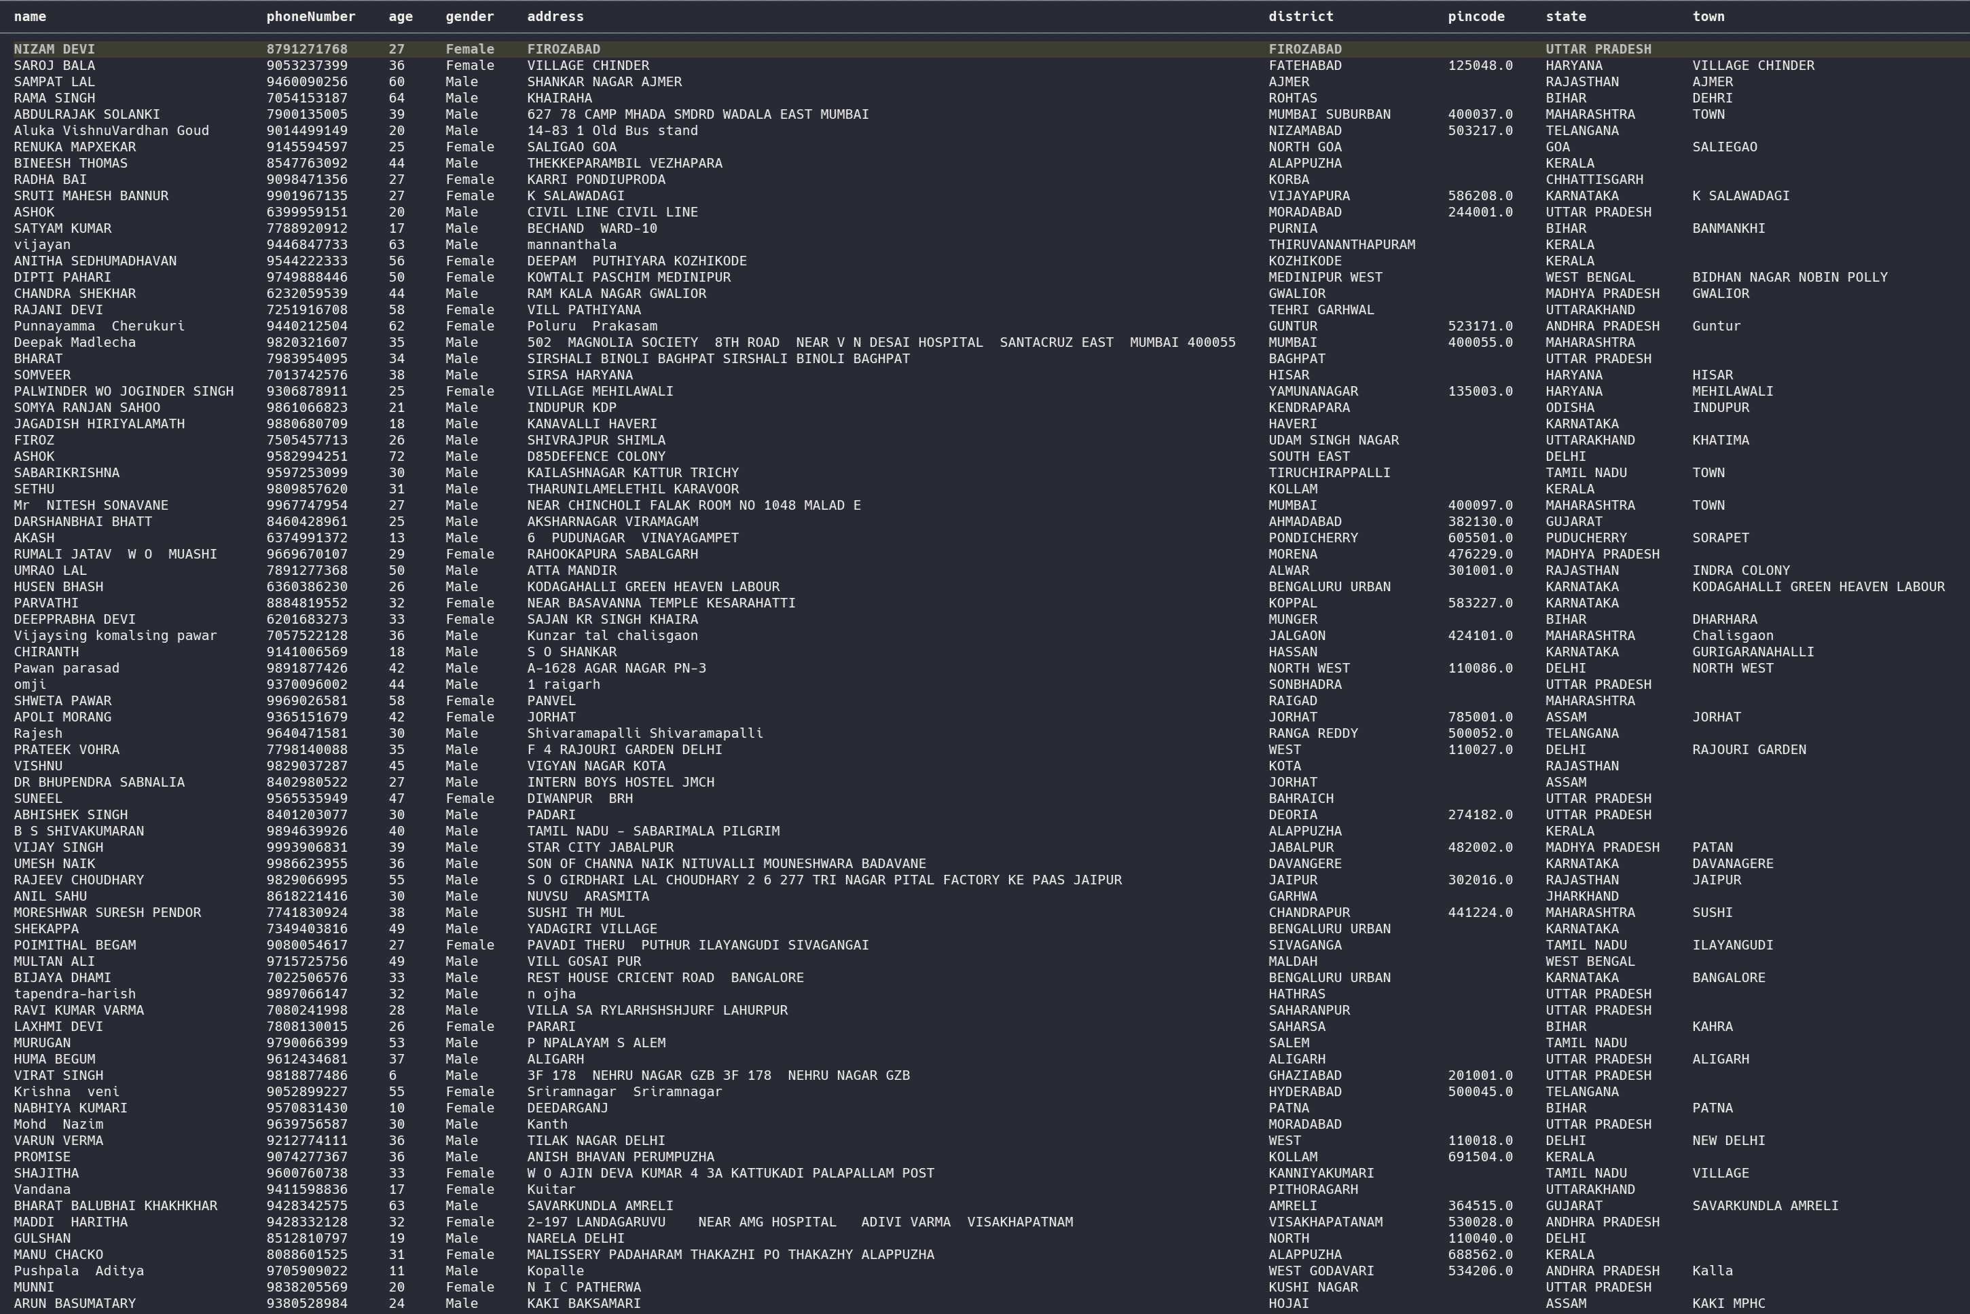Select the NIZAM DEVI row name

click(54, 50)
